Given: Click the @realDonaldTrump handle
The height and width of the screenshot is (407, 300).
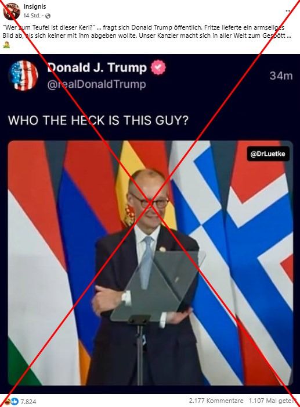Looking at the screenshot, I should point(97,84).
